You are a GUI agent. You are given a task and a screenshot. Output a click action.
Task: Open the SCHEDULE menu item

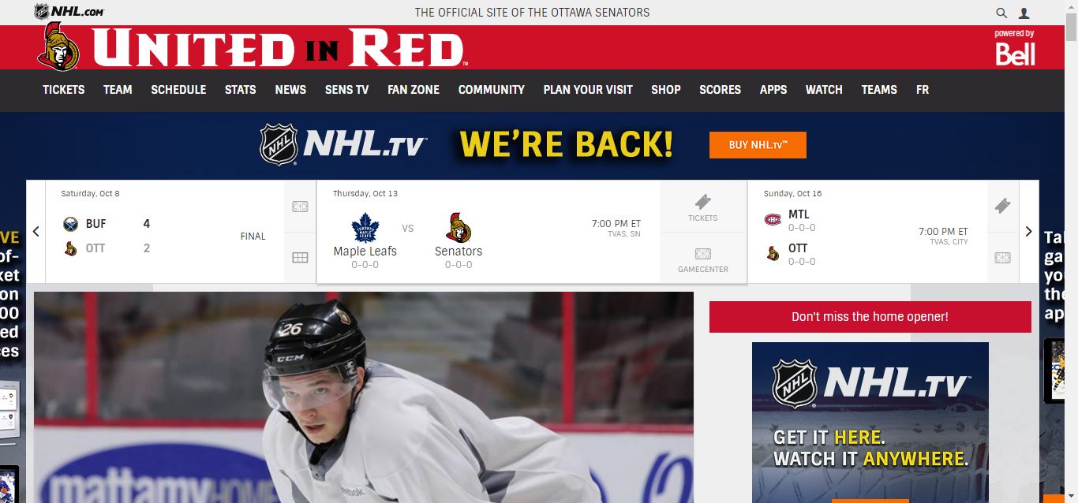(x=178, y=90)
